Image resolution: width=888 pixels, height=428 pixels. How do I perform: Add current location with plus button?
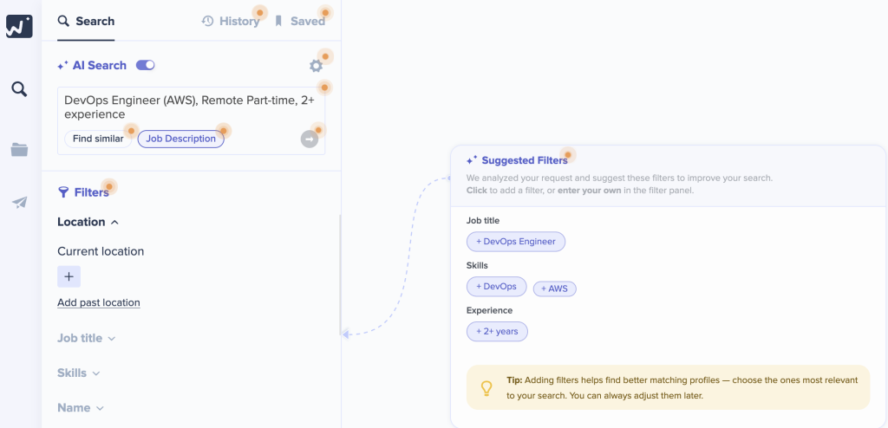tap(69, 276)
